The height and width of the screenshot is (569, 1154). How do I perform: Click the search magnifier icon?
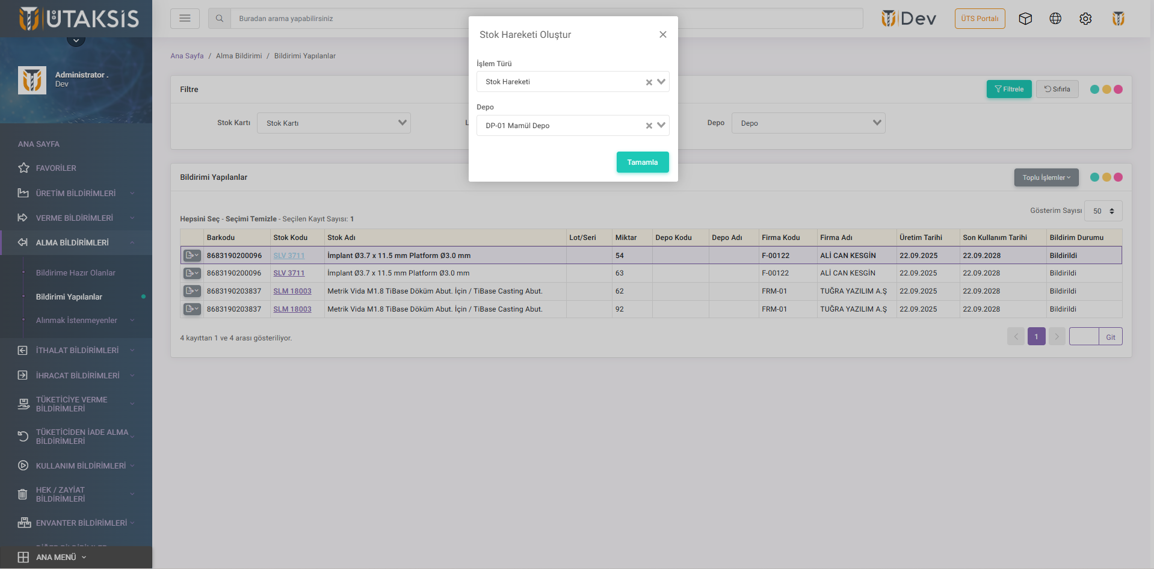click(x=220, y=19)
